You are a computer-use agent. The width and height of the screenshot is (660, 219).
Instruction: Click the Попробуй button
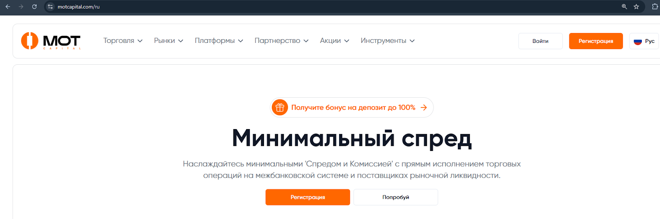click(x=396, y=197)
